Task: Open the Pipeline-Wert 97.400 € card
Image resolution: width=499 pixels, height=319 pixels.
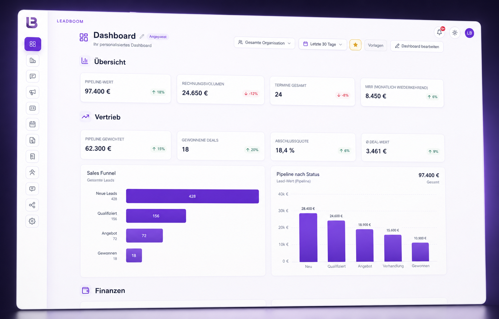Action: (125, 88)
